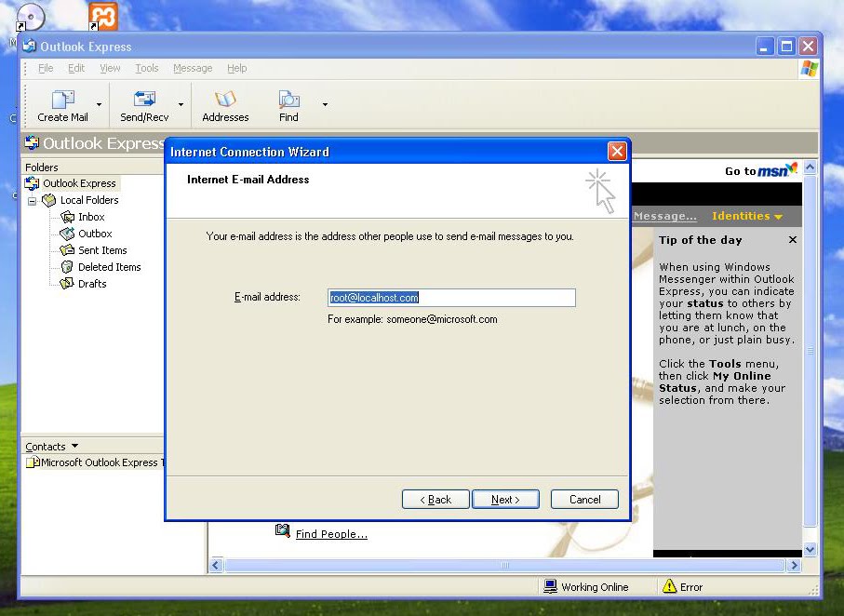Select the Sent Items folder icon
The image size is (844, 616).
click(x=67, y=250)
